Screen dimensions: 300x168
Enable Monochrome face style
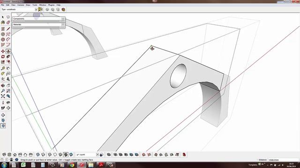pyautogui.click(x=71, y=154)
